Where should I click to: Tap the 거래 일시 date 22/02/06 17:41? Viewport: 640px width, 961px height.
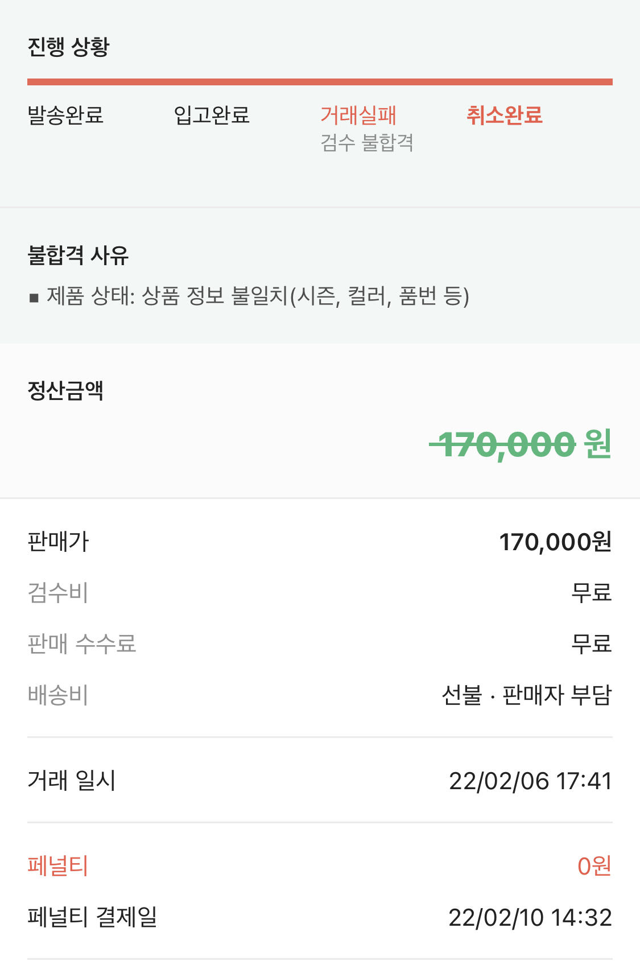(x=530, y=781)
